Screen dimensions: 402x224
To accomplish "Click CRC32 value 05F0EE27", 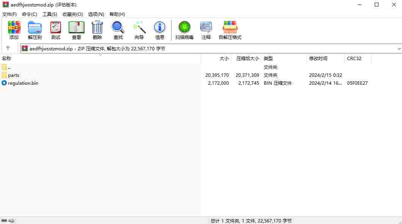I will (357, 83).
